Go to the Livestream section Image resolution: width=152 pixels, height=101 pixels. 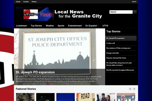click(x=22, y=26)
